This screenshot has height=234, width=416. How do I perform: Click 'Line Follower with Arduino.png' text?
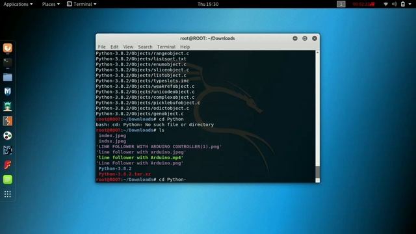(140, 163)
